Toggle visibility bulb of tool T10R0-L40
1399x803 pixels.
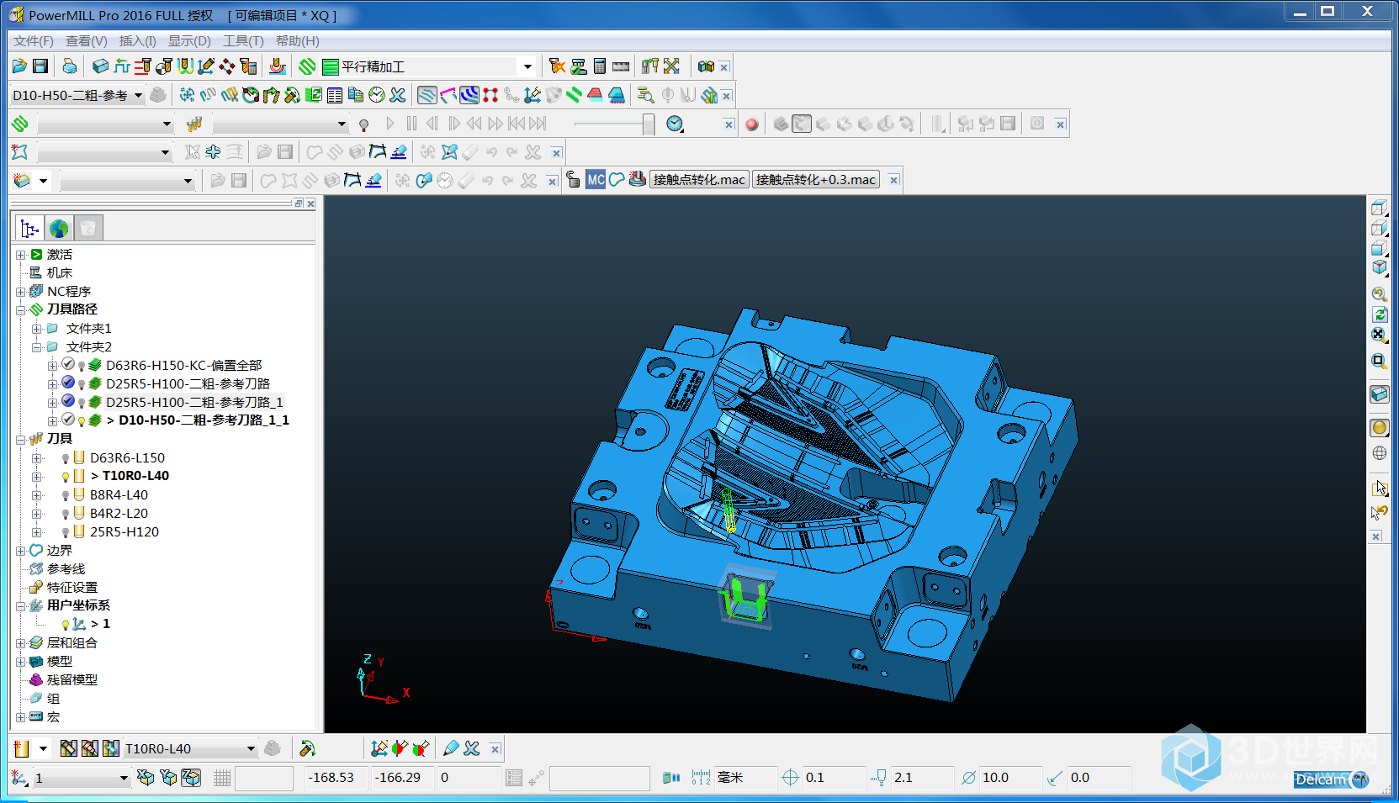click(x=65, y=477)
